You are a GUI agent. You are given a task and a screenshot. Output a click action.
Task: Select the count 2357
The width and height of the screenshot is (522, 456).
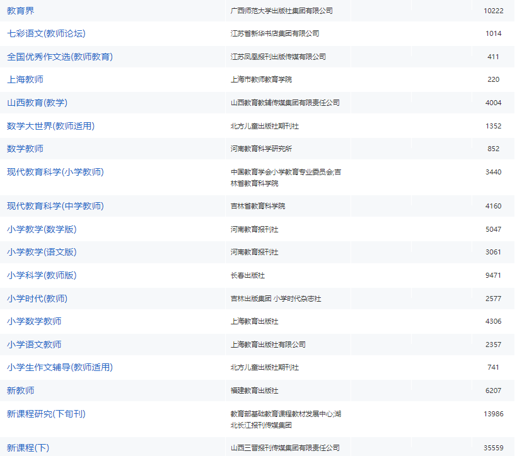[494, 345]
